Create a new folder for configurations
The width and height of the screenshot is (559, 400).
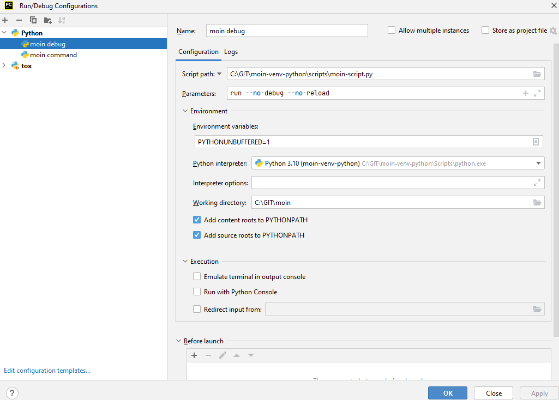click(x=48, y=20)
